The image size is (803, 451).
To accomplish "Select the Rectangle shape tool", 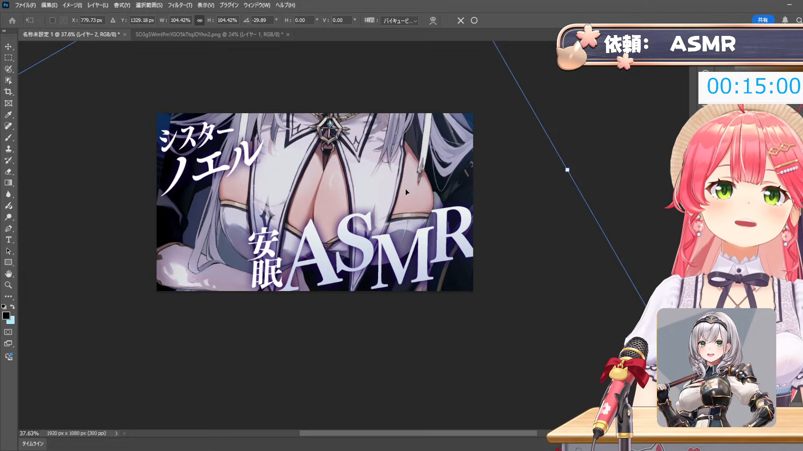I will click(8, 262).
